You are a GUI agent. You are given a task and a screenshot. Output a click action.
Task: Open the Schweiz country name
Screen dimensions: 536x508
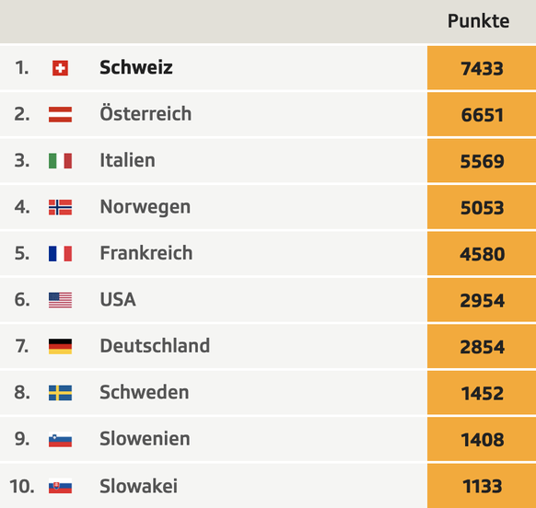pyautogui.click(x=136, y=67)
